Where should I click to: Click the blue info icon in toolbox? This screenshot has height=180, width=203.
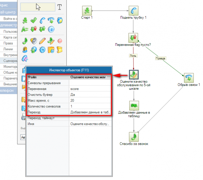pos(51,29)
